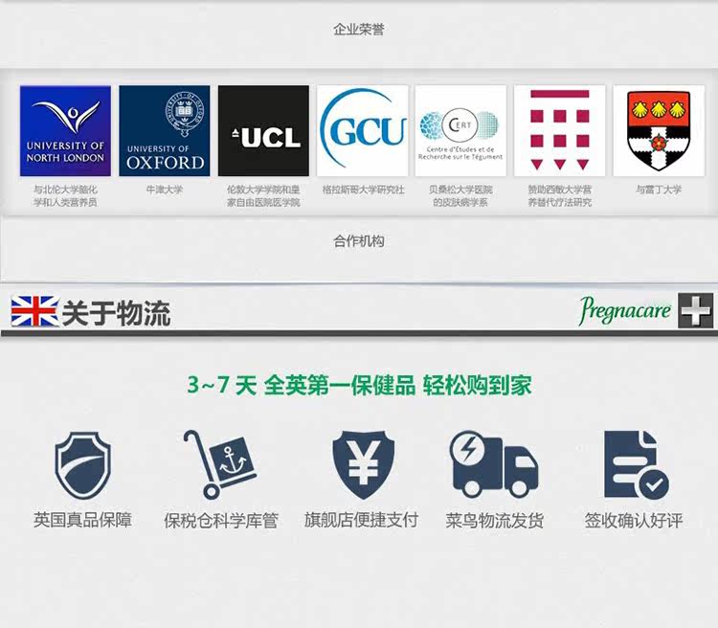This screenshot has width=718, height=628.
Task: Click the caption under the North London logo
Action: pyautogui.click(x=65, y=196)
